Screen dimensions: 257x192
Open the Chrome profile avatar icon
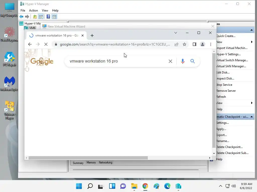(x=203, y=44)
